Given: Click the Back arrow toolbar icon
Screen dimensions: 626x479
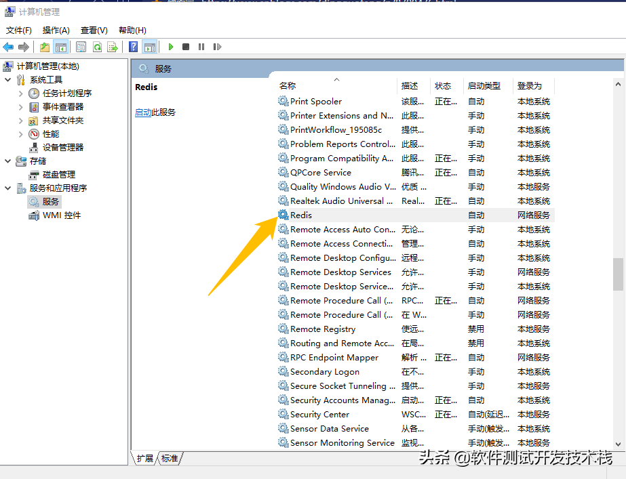Looking at the screenshot, I should click(8, 47).
